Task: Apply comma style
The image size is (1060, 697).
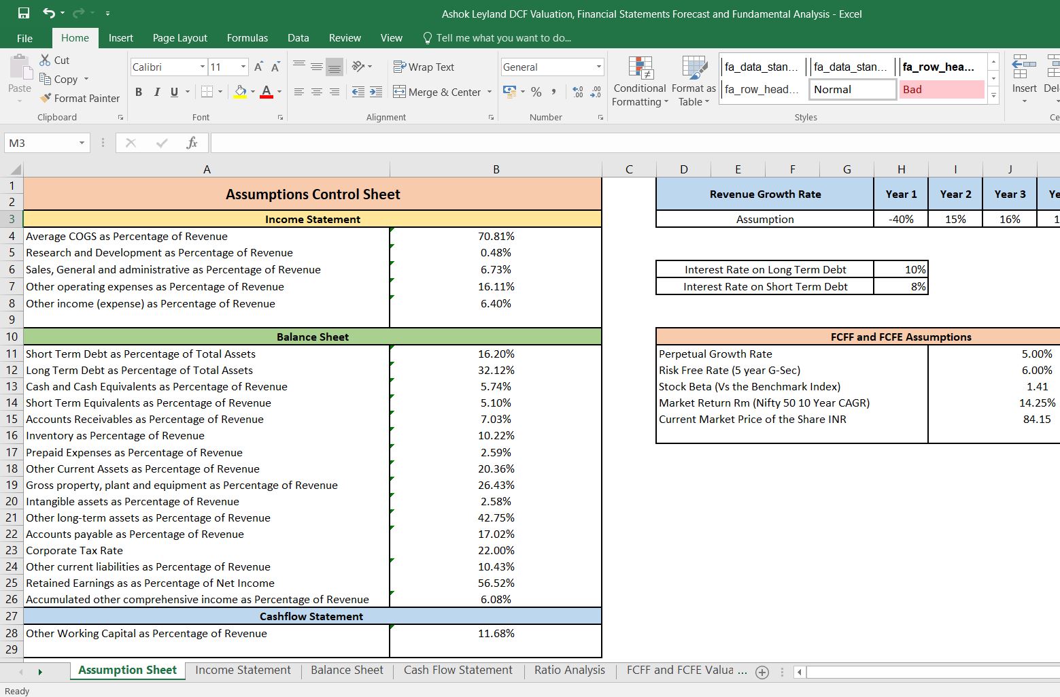Action: coord(554,92)
